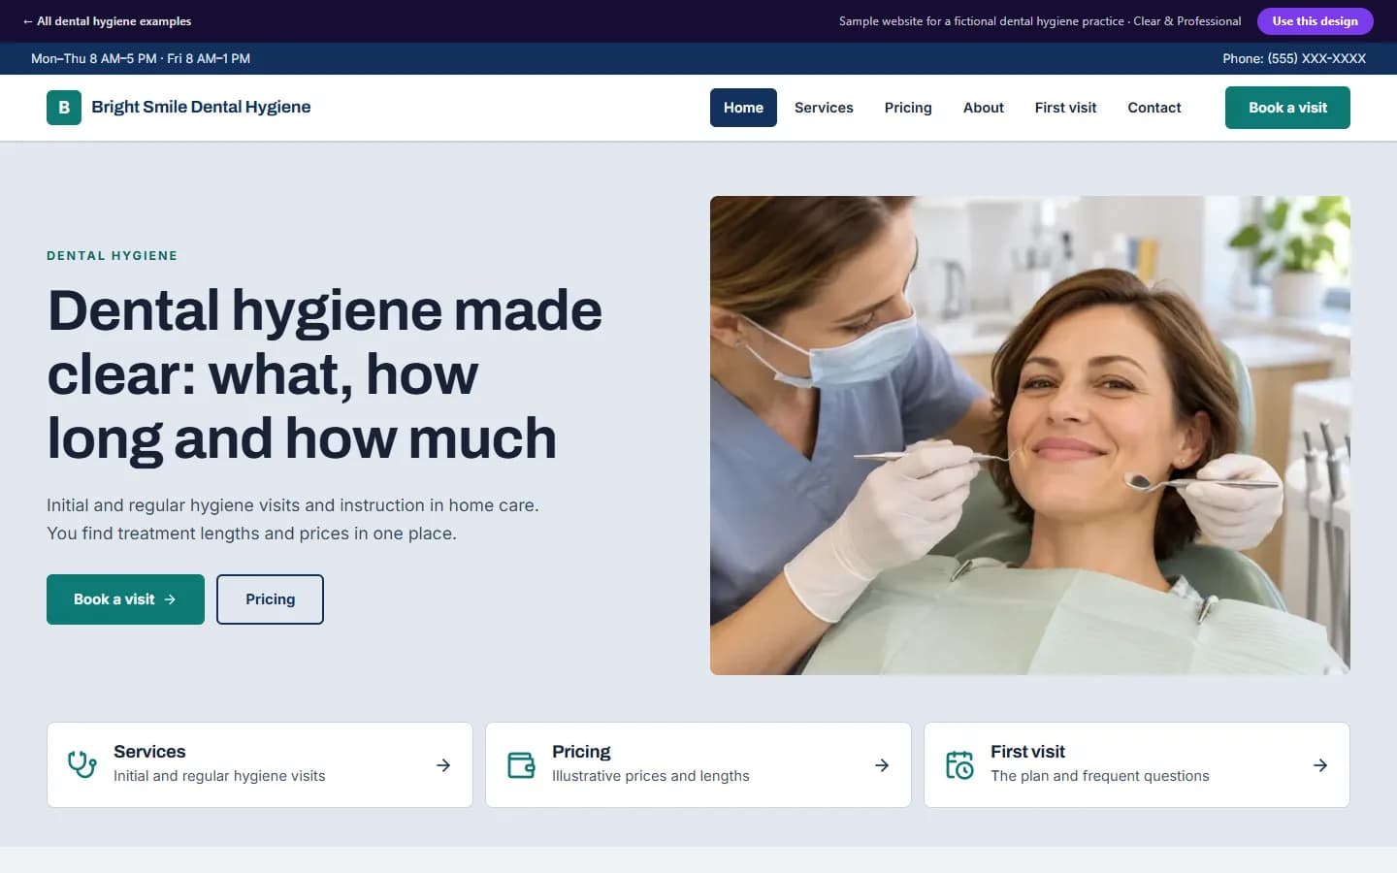Open First visit in the navigation bar
This screenshot has height=873, width=1397.
(x=1065, y=108)
